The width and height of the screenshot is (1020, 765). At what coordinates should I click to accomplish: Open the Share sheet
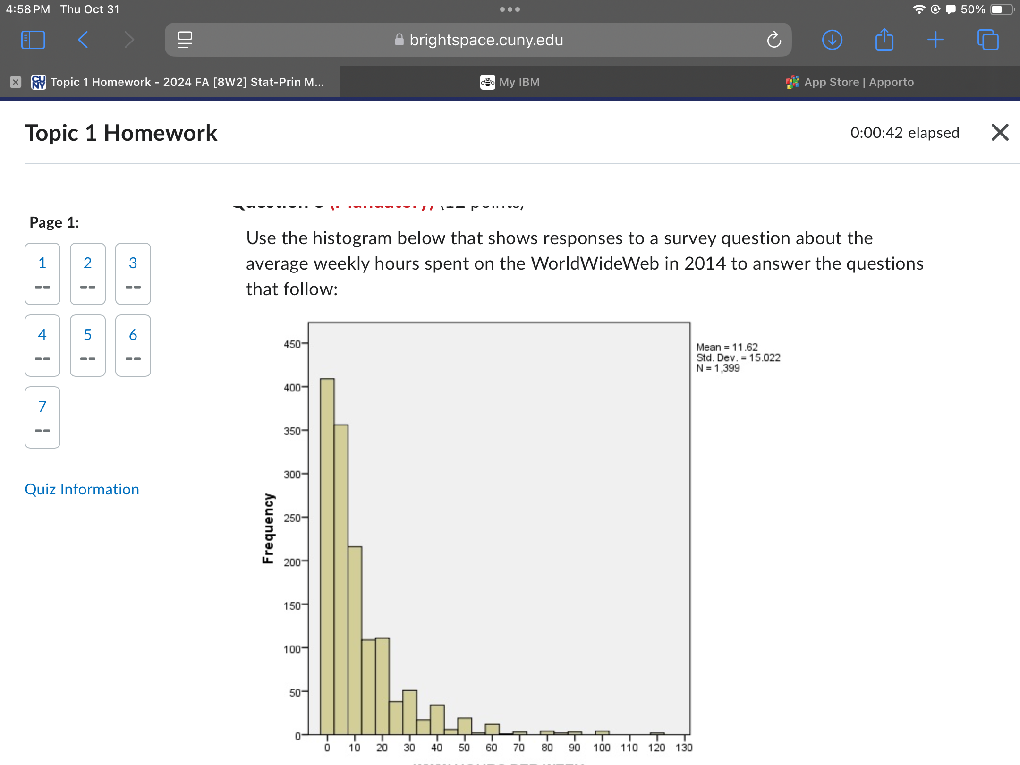tap(884, 40)
